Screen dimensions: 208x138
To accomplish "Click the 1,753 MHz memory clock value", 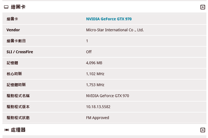I will point(95,85).
